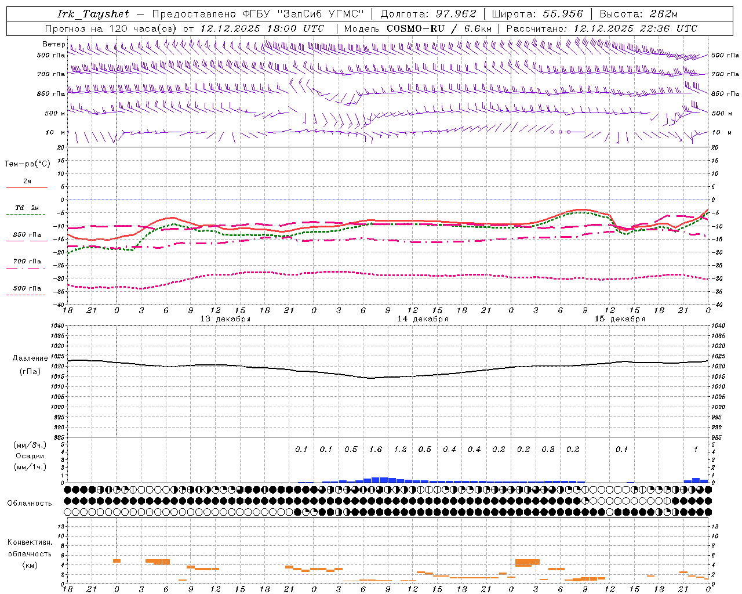Click the Конвективн. convective cloud label
Screen dimensions: 742x594
point(30,542)
